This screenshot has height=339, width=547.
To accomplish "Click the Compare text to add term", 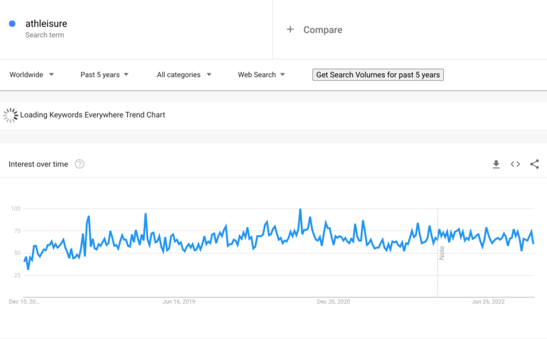I will [323, 29].
